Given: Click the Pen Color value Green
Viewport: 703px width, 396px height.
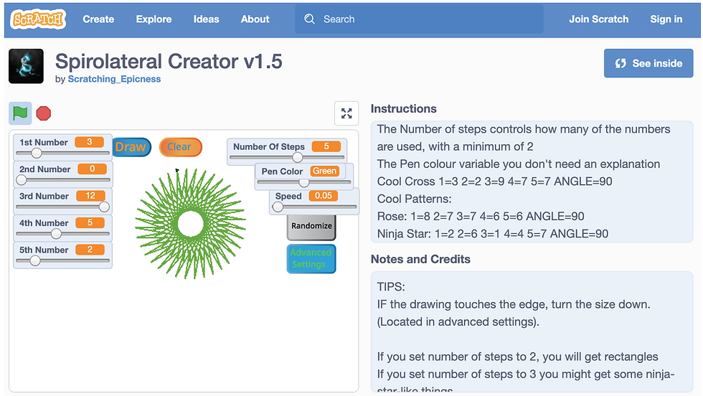Looking at the screenshot, I should coord(324,171).
